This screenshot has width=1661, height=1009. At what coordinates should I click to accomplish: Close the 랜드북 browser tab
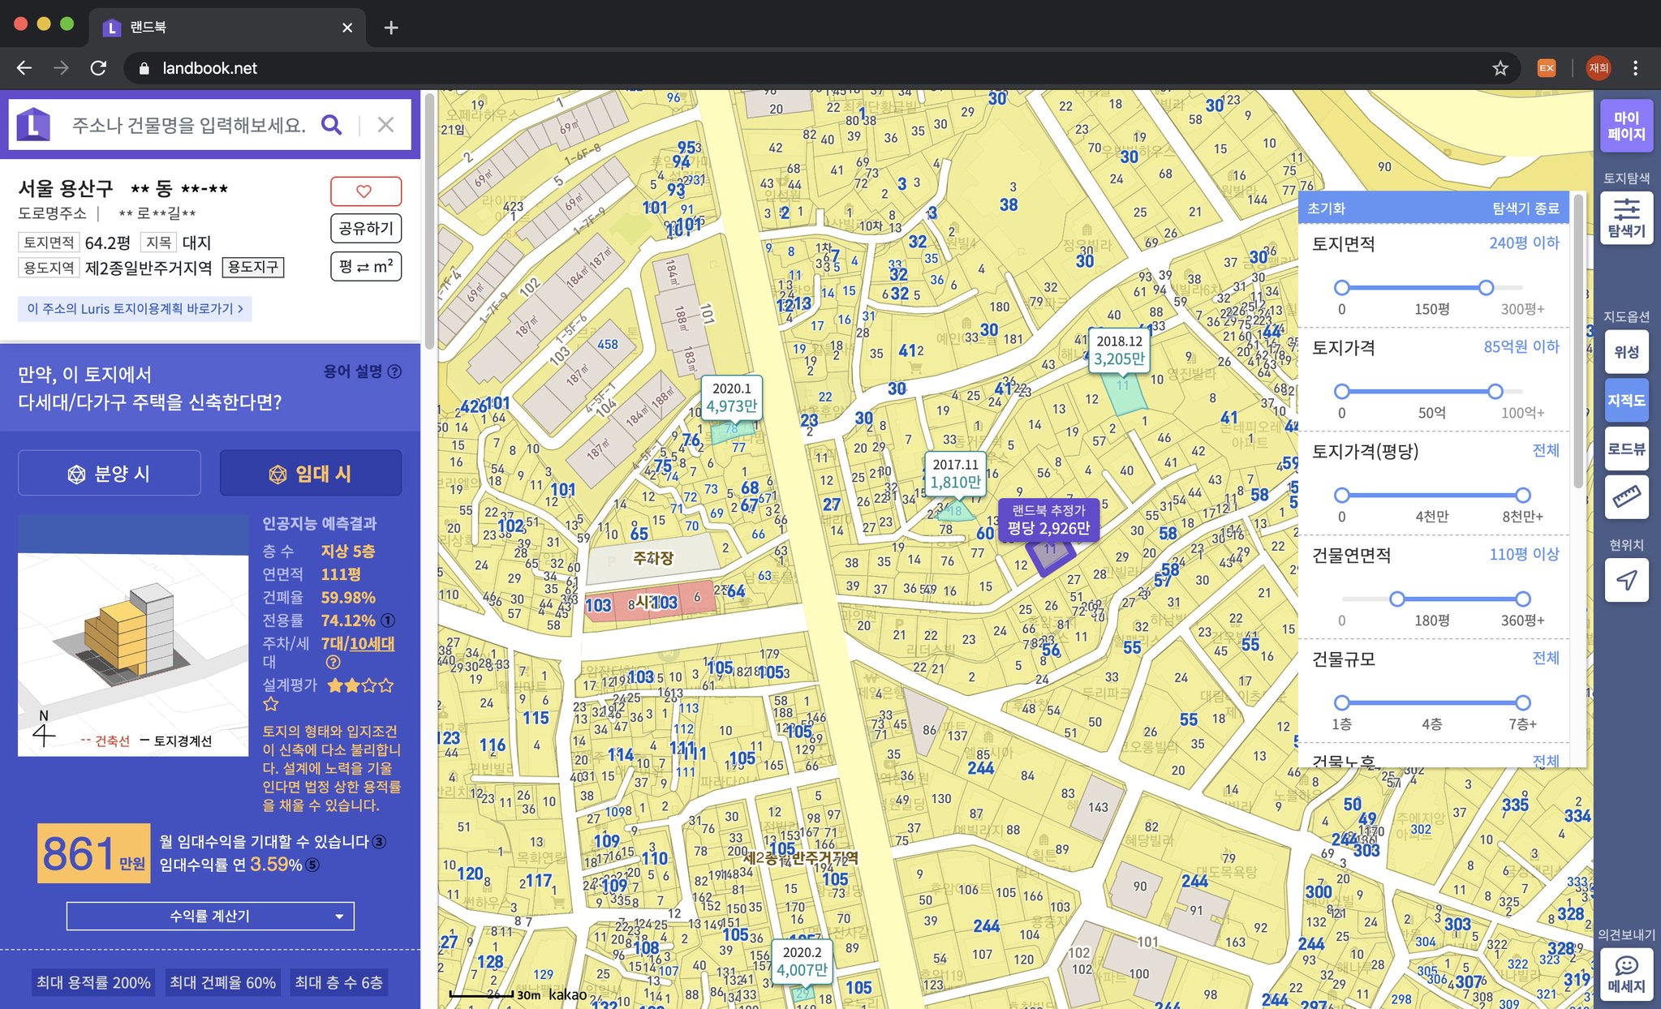click(x=347, y=28)
